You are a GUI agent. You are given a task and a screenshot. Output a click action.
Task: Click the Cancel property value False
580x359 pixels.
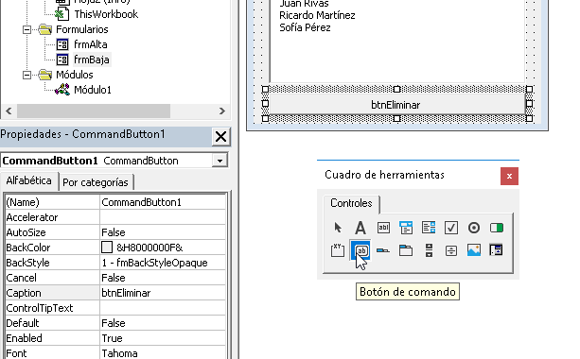coord(163,278)
